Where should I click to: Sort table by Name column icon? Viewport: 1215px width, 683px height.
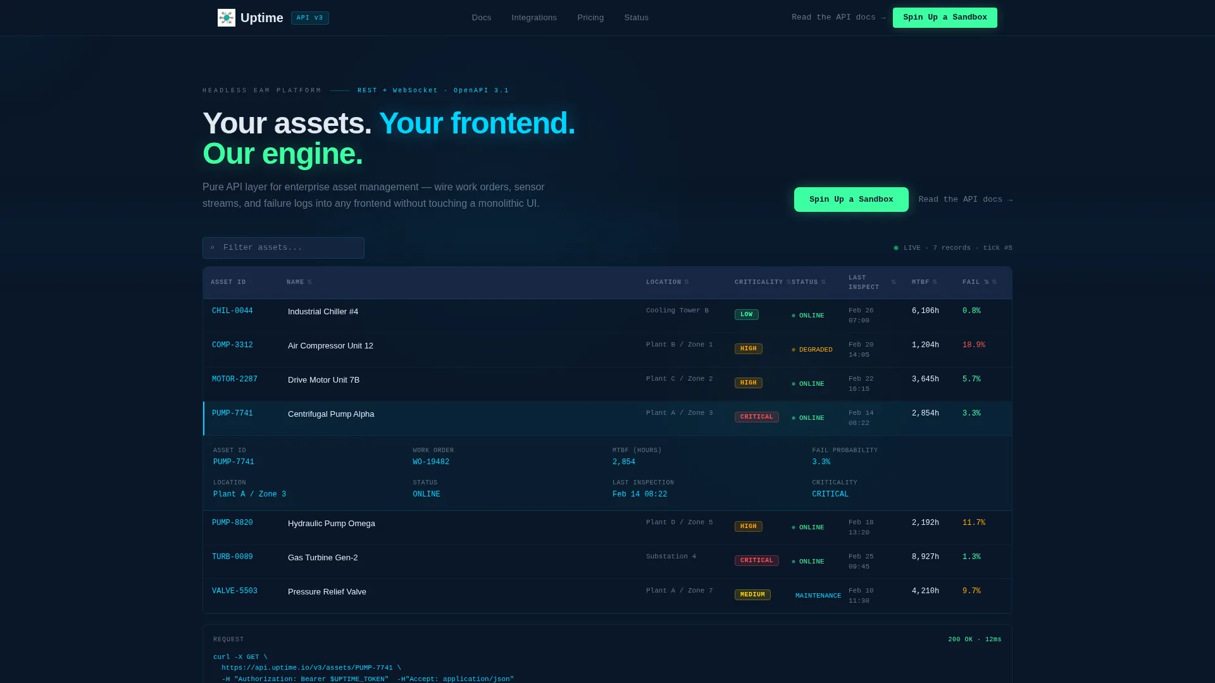pos(309,282)
